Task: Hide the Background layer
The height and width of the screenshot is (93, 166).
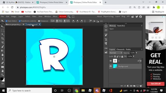Action: click(x=111, y=66)
